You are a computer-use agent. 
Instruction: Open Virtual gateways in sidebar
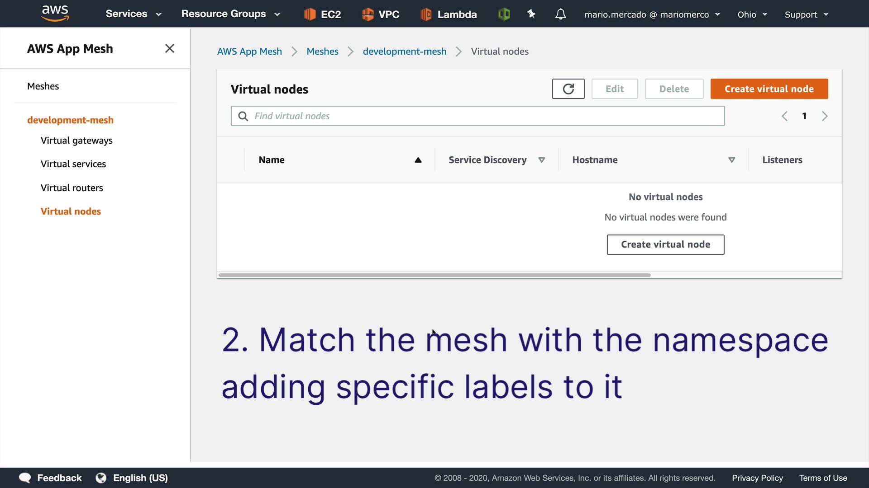pos(76,141)
